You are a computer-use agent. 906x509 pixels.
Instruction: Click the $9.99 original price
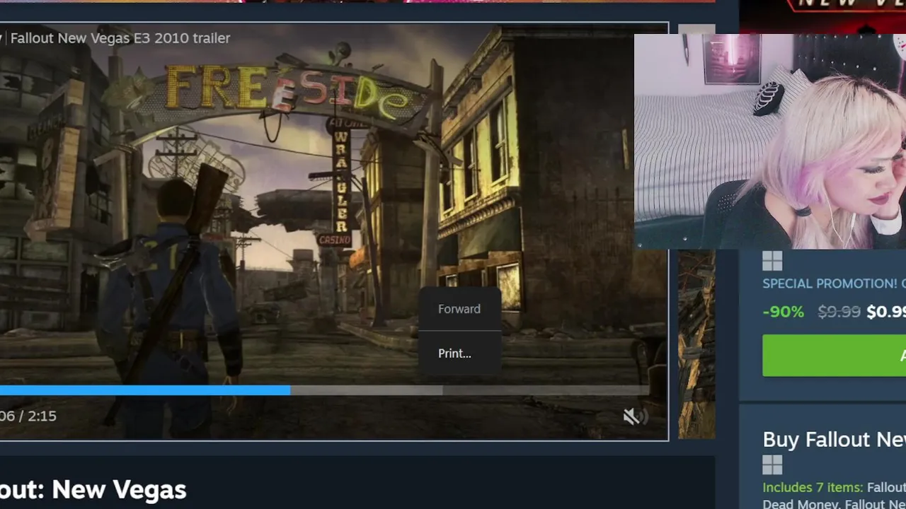coord(839,312)
